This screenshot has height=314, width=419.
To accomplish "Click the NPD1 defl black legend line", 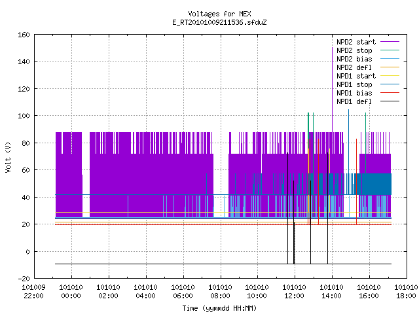I will (x=390, y=101).
